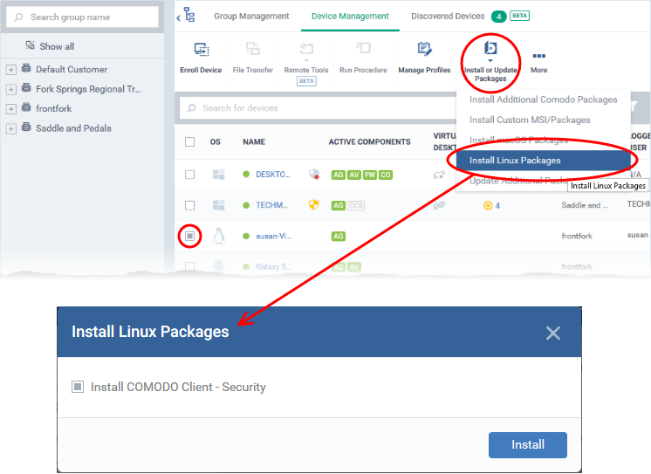The image size is (651, 474).
Task: Switch to the Group Management tab
Action: (x=251, y=17)
